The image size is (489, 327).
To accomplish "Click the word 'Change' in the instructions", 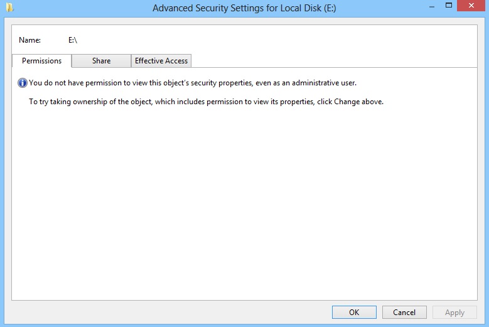I will click(347, 101).
